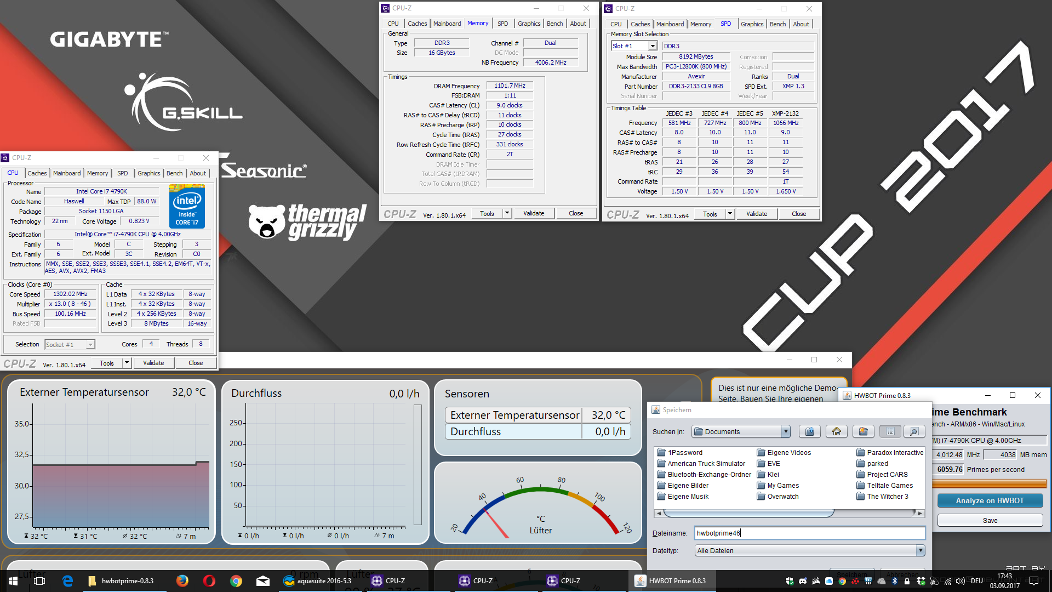Open the Paradox Interactive folder
1052x592 pixels.
click(x=890, y=452)
